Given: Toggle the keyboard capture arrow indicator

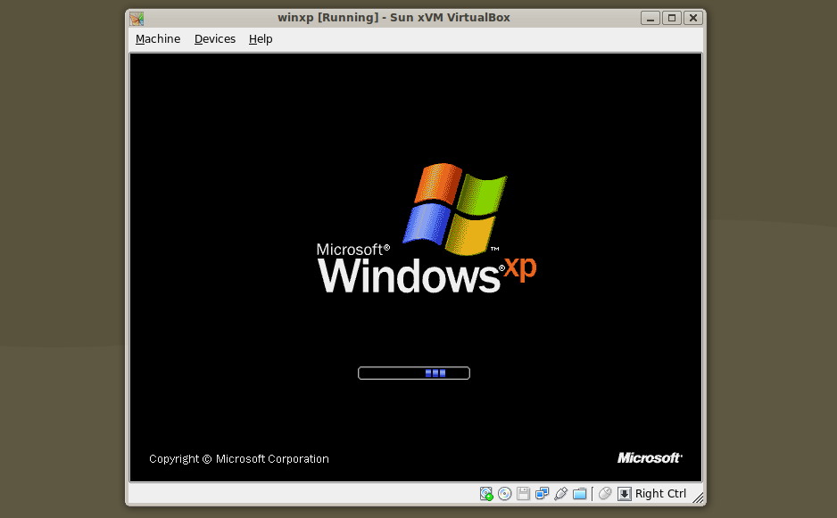Looking at the screenshot, I should pyautogui.click(x=625, y=494).
